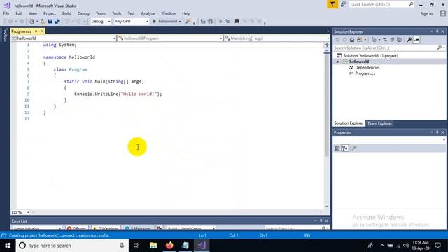Screen dimensions: 448x252
Task: Open the Toolbox side panel
Action: point(5,35)
